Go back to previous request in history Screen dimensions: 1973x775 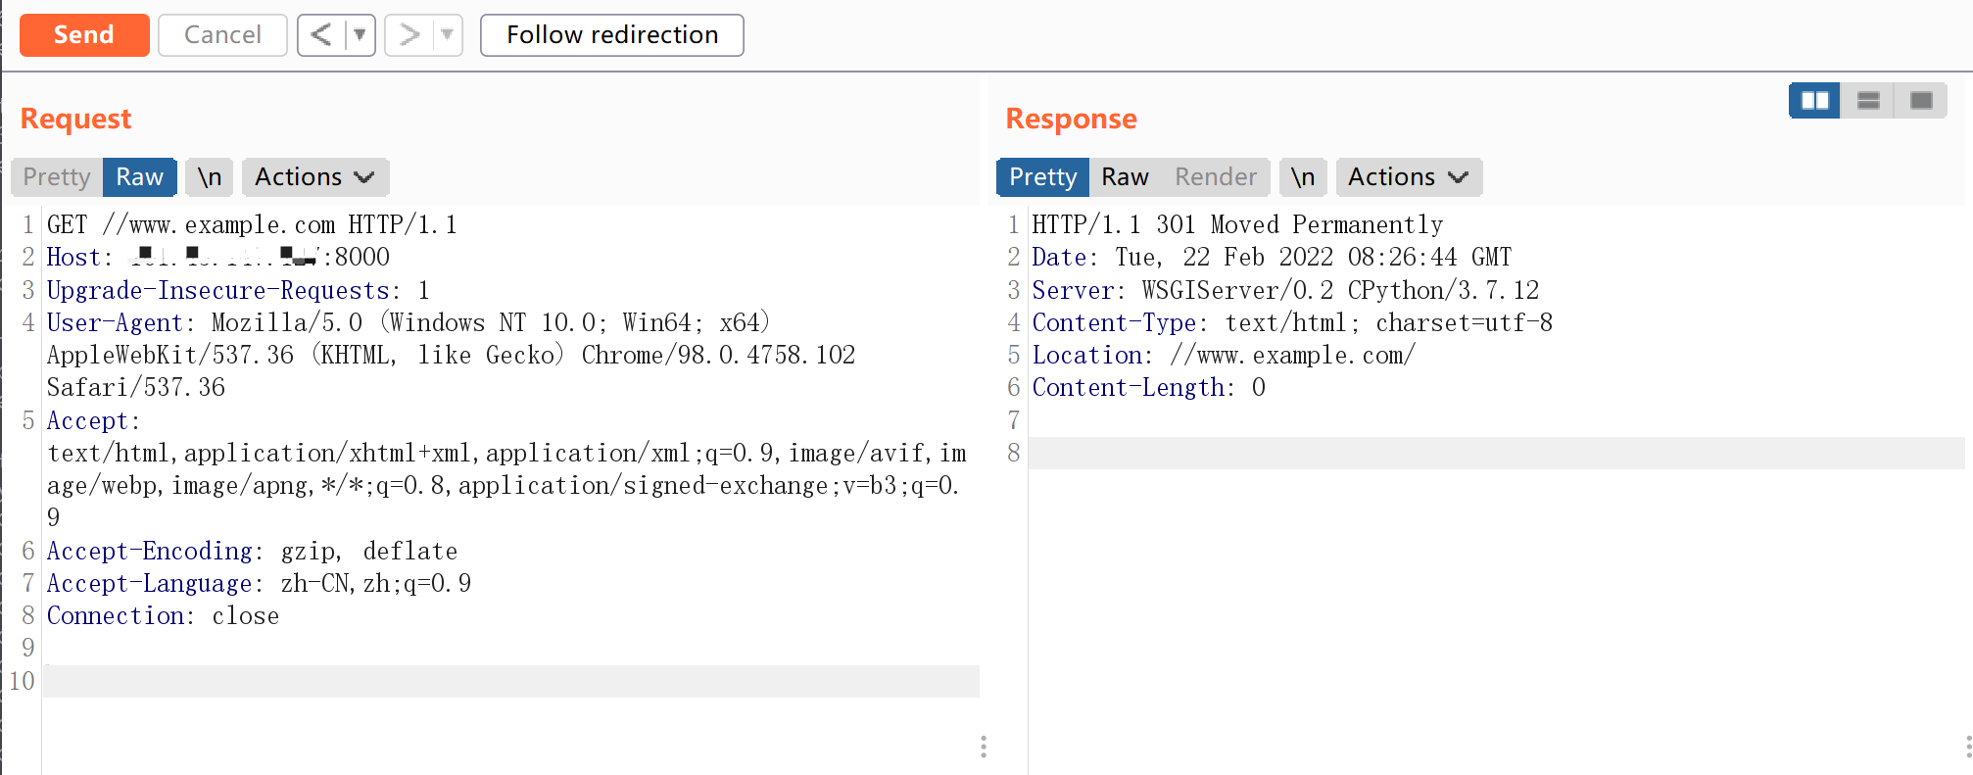point(320,35)
